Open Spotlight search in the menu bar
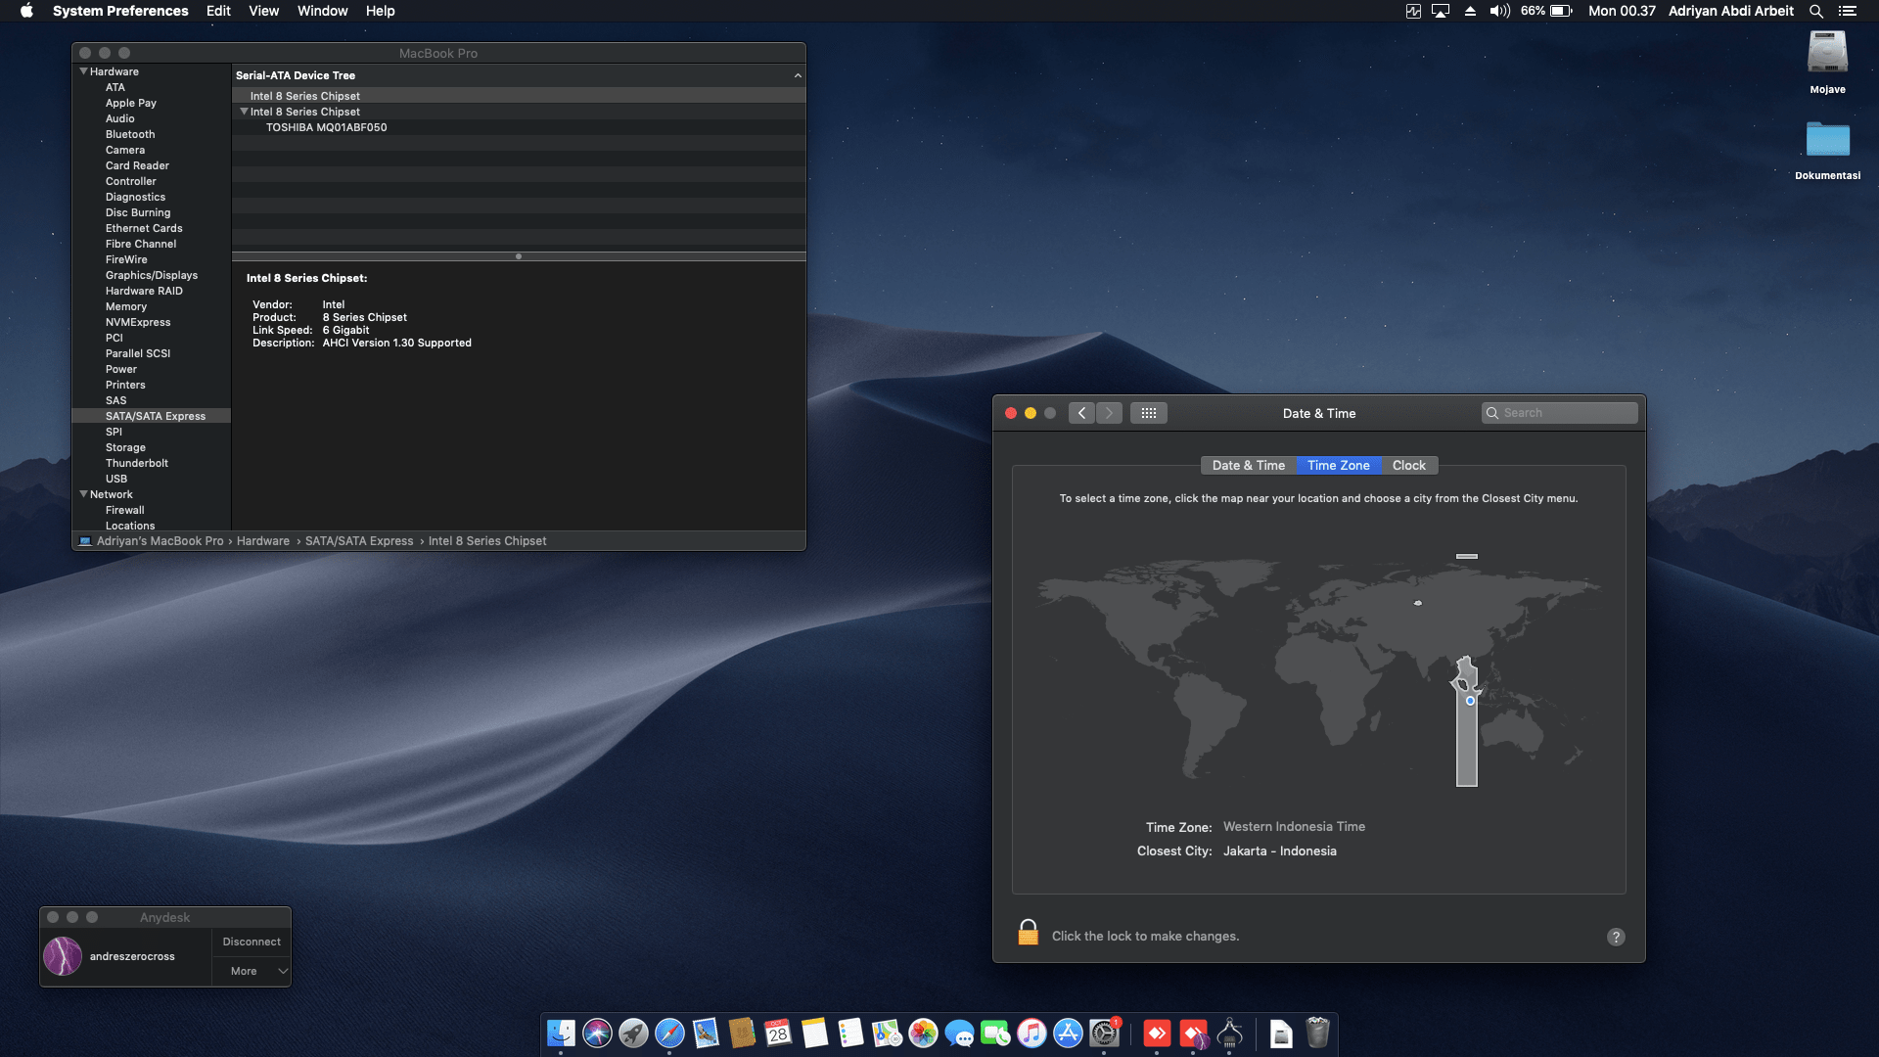The height and width of the screenshot is (1057, 1879). 1815,11
